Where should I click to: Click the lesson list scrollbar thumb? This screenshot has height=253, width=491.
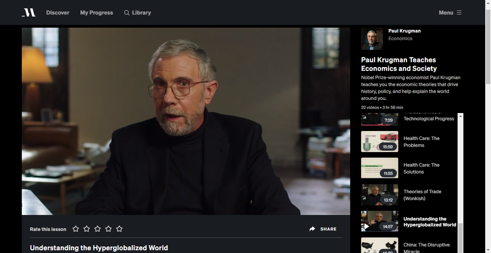point(461,238)
